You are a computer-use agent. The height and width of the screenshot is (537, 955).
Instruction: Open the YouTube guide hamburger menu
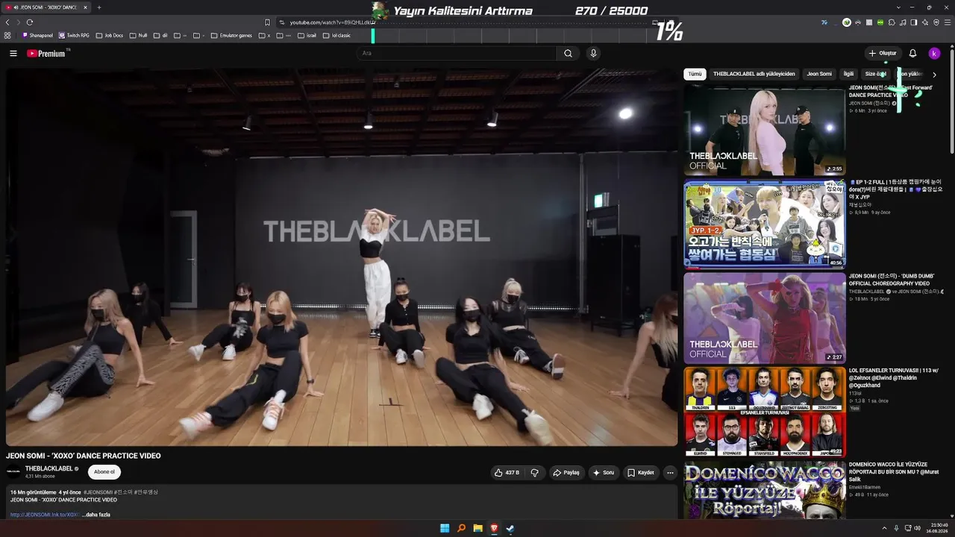coord(13,54)
